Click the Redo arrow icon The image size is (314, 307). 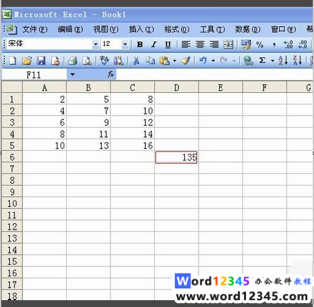(224, 60)
